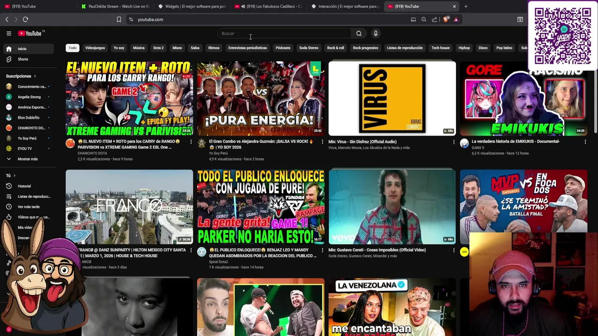The height and width of the screenshot is (336, 598).
Task: Select the Videojuegos filter chip
Action: pyautogui.click(x=95, y=48)
